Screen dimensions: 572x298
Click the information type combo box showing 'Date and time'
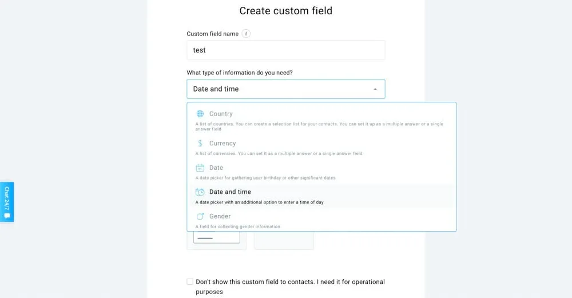pyautogui.click(x=280, y=89)
